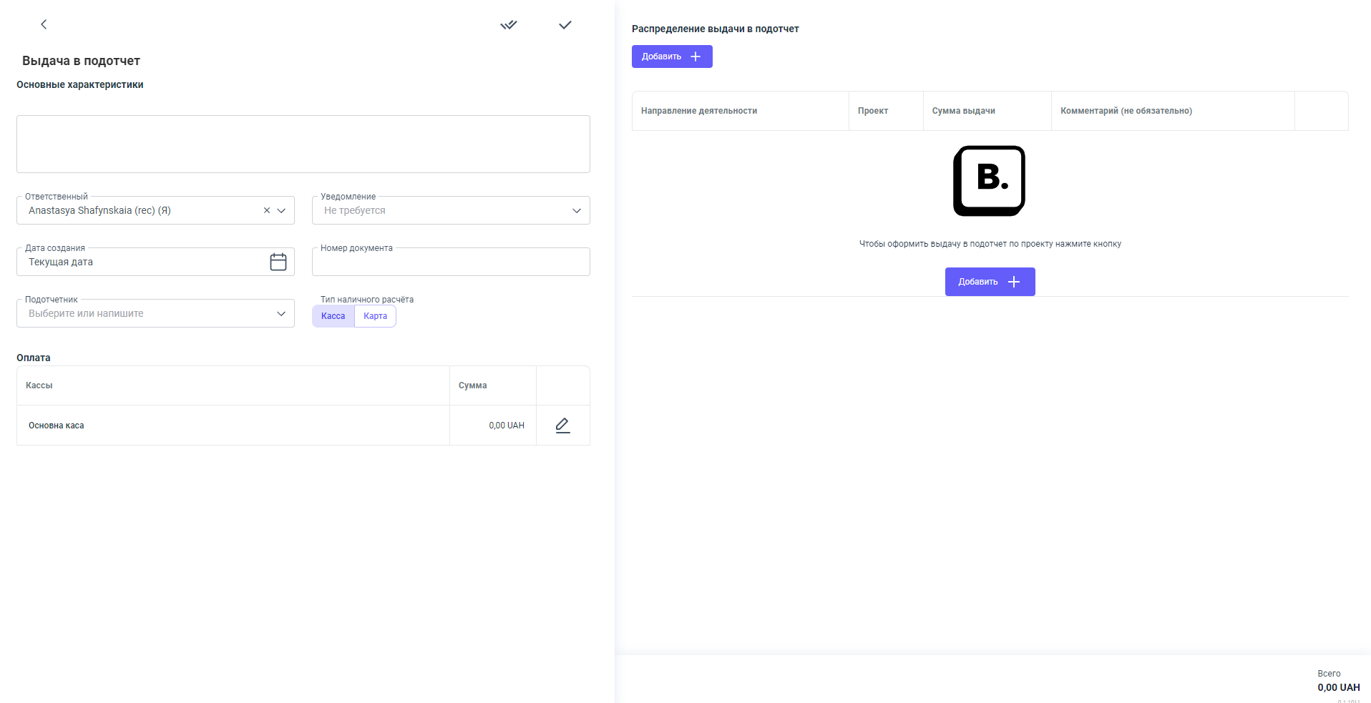The image size is (1371, 703).
Task: Open the Уведомление dropdown
Action: click(576, 210)
